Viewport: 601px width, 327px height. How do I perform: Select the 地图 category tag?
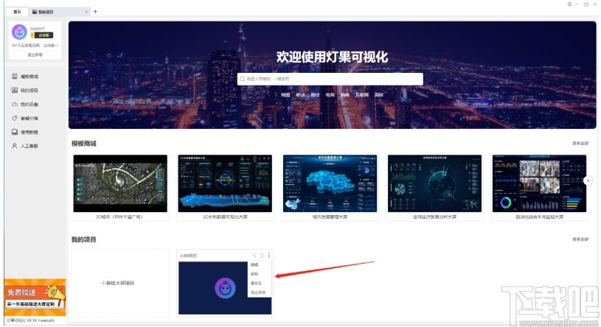pyautogui.click(x=285, y=94)
